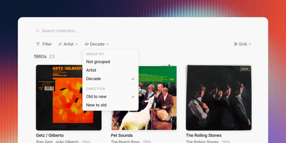Select Not grouped option
This screenshot has height=143, width=286.
click(x=110, y=62)
